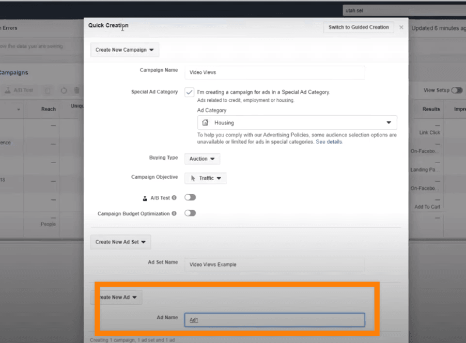The image size is (466, 343).
Task: Click the A/B Test info icon
Action: [x=174, y=198]
